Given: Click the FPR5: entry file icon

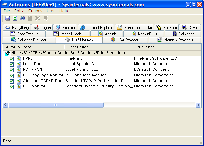Looking at the screenshot, I should tap(19, 59).
